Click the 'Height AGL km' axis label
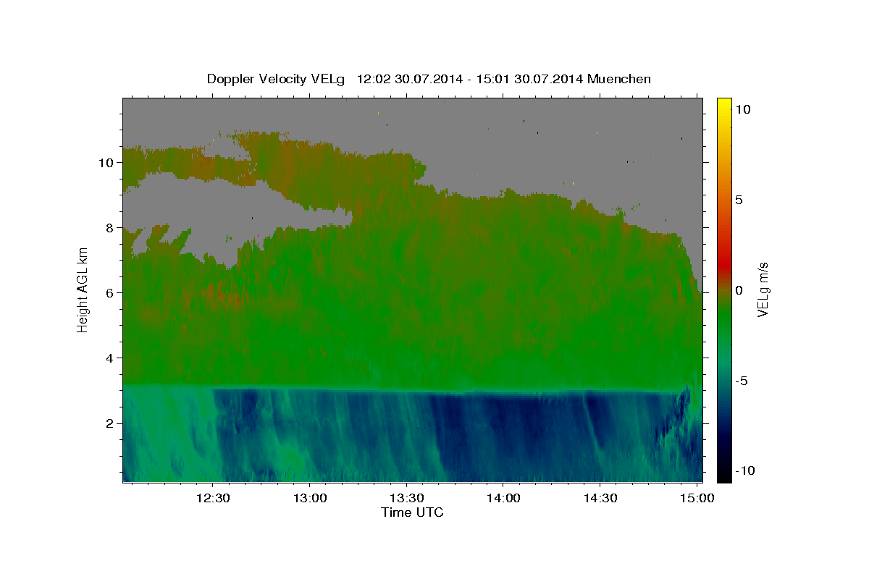The width and height of the screenshot is (869, 579). click(x=83, y=289)
